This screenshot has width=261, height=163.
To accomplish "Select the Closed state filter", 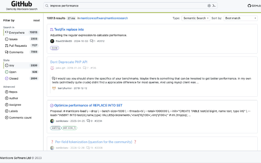I will point(22,78).
